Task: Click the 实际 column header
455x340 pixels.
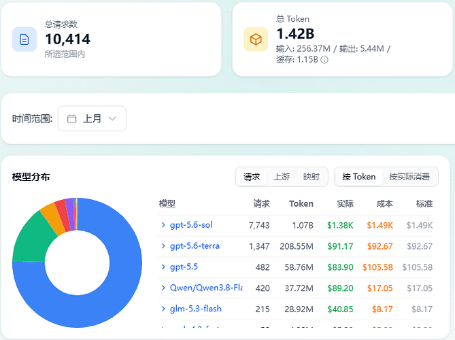Action: pos(345,203)
